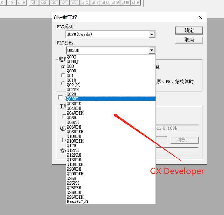Click the 确定 confirm button
224x215 pixels.
pyautogui.click(x=189, y=30)
